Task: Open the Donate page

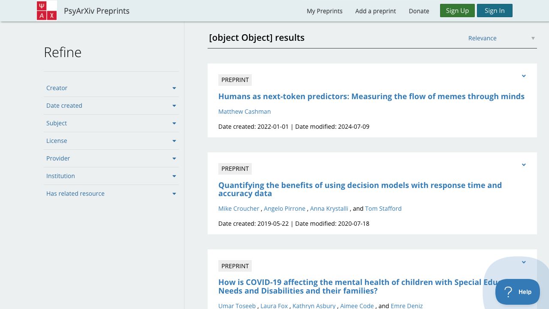Action: [x=419, y=11]
